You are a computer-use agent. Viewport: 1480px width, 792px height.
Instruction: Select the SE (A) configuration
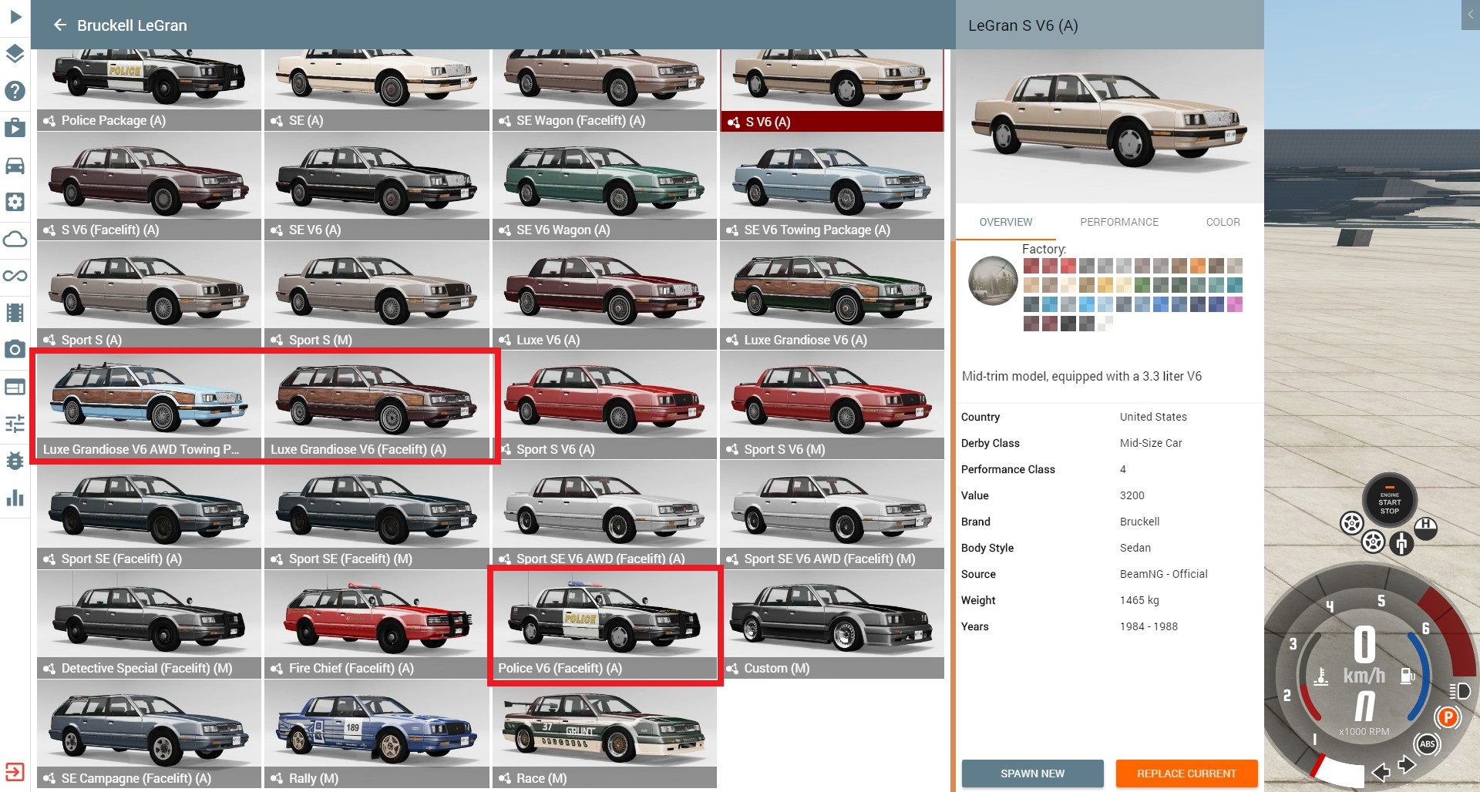pos(376,90)
